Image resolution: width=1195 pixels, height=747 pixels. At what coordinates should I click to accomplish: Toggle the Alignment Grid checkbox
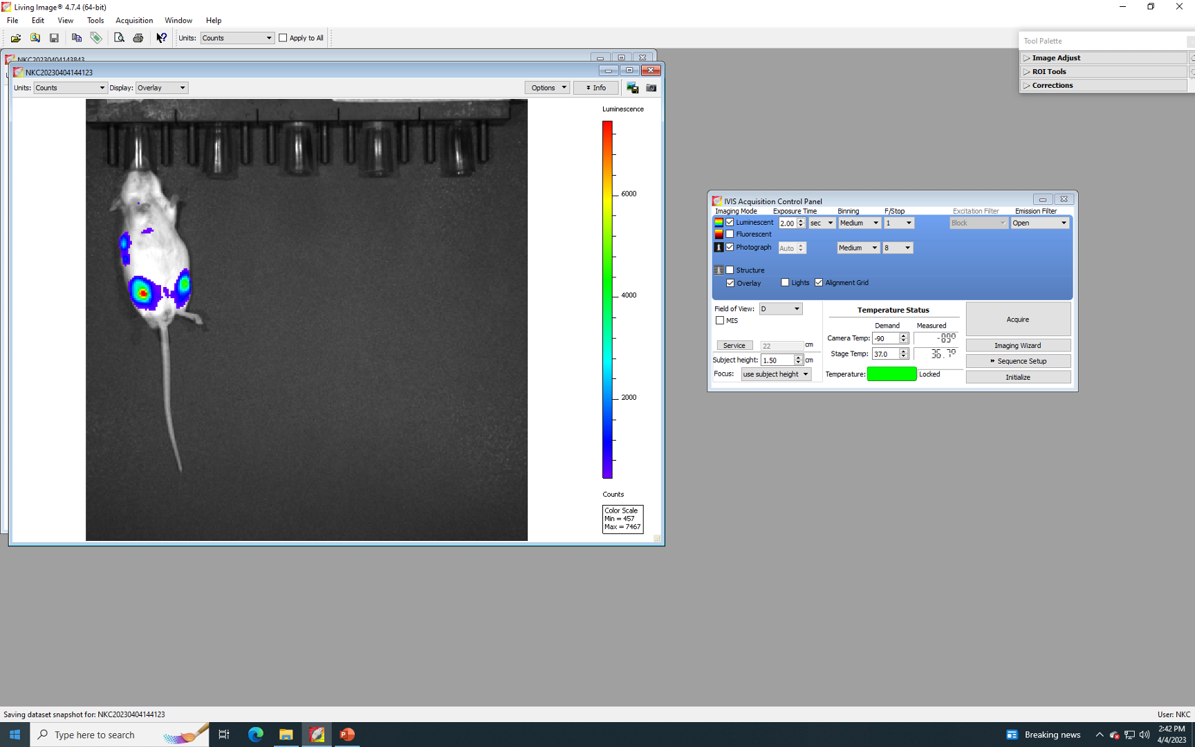click(x=819, y=283)
